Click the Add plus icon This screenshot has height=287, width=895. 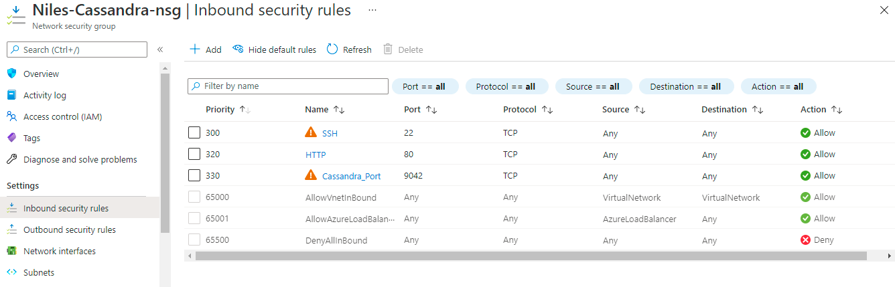coord(195,50)
